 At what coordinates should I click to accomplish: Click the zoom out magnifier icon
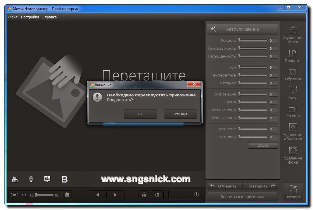tap(32, 195)
